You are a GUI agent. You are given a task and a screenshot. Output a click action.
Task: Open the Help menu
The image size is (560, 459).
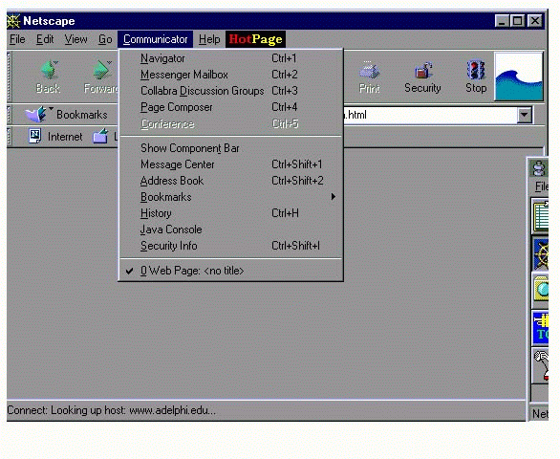209,39
